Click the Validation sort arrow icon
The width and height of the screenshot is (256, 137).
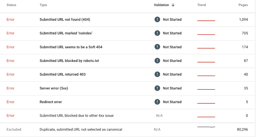[173, 5]
